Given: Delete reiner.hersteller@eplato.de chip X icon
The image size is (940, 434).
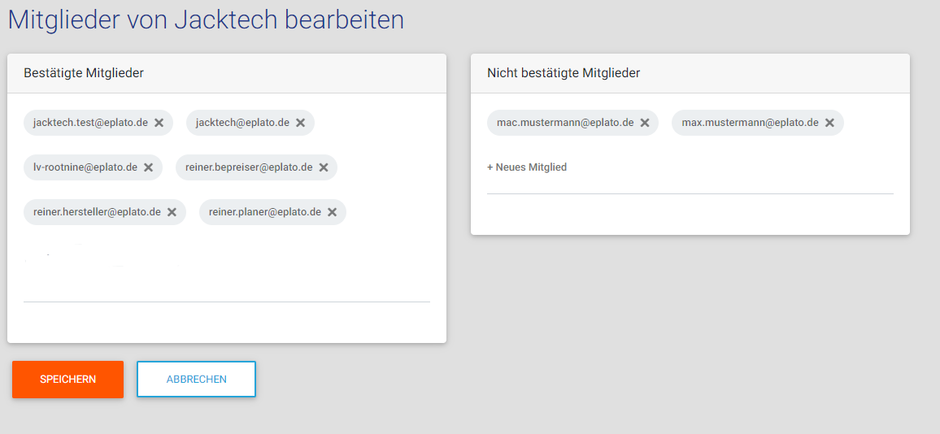Looking at the screenshot, I should (172, 212).
